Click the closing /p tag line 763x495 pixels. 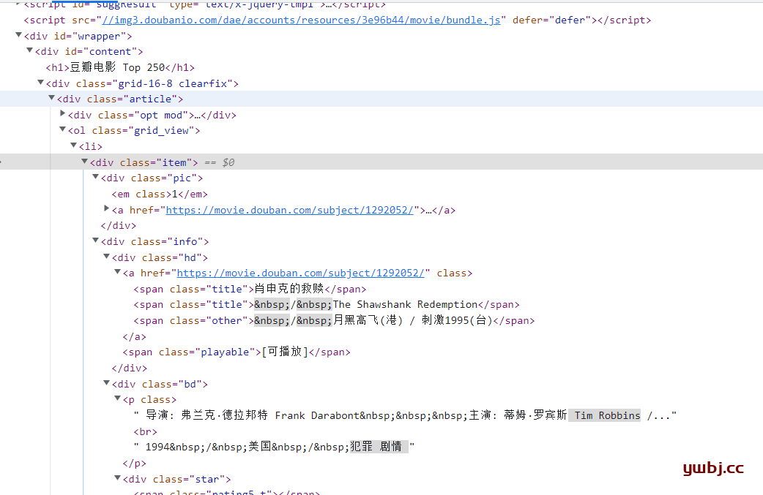click(x=134, y=463)
